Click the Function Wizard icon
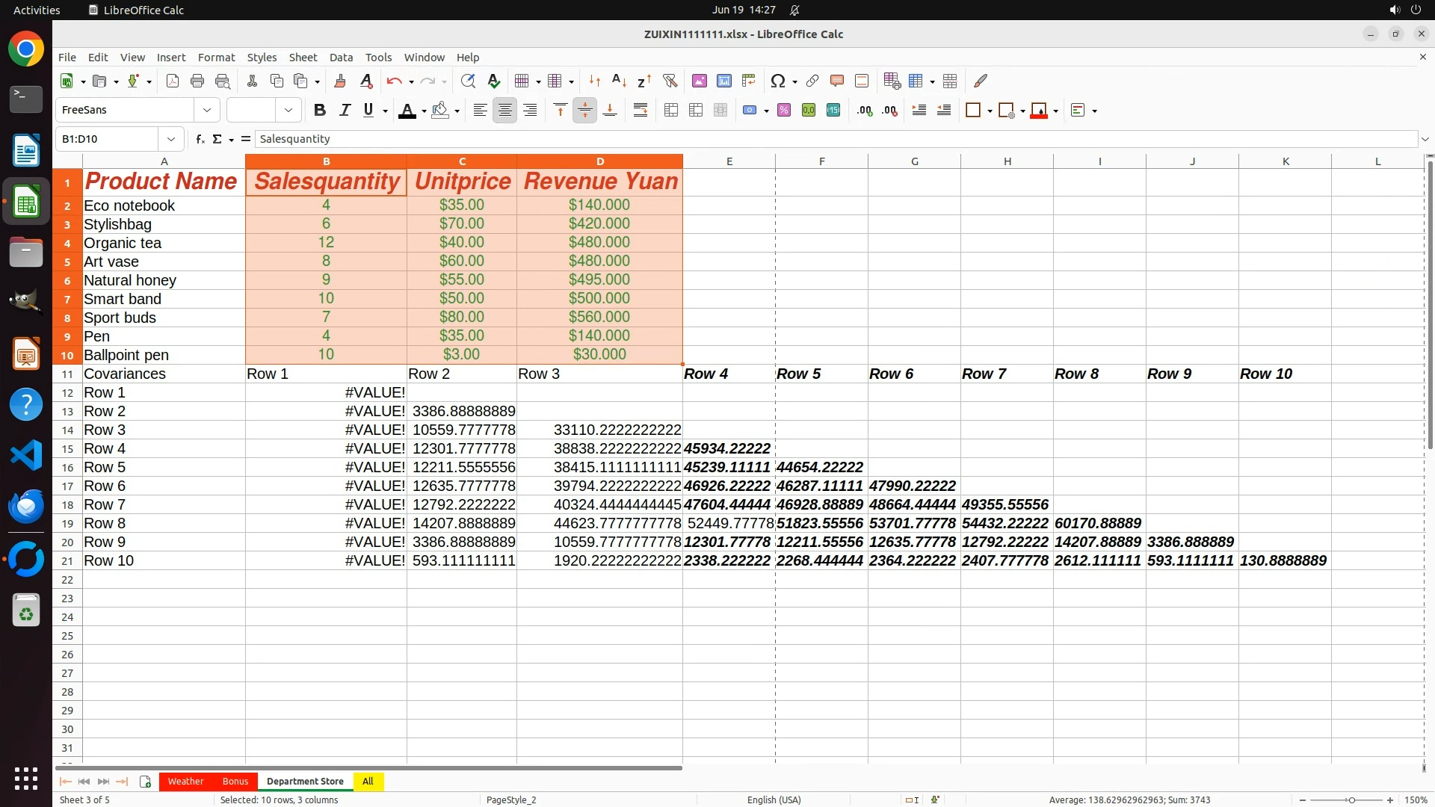Image resolution: width=1435 pixels, height=807 pixels. coord(200,139)
